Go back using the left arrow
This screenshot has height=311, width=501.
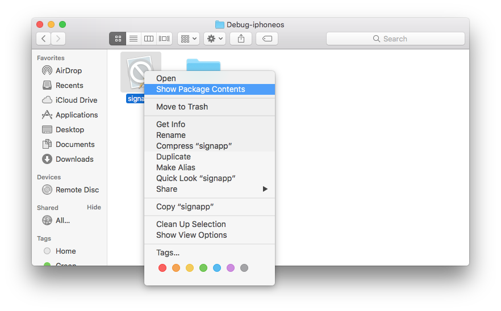44,39
